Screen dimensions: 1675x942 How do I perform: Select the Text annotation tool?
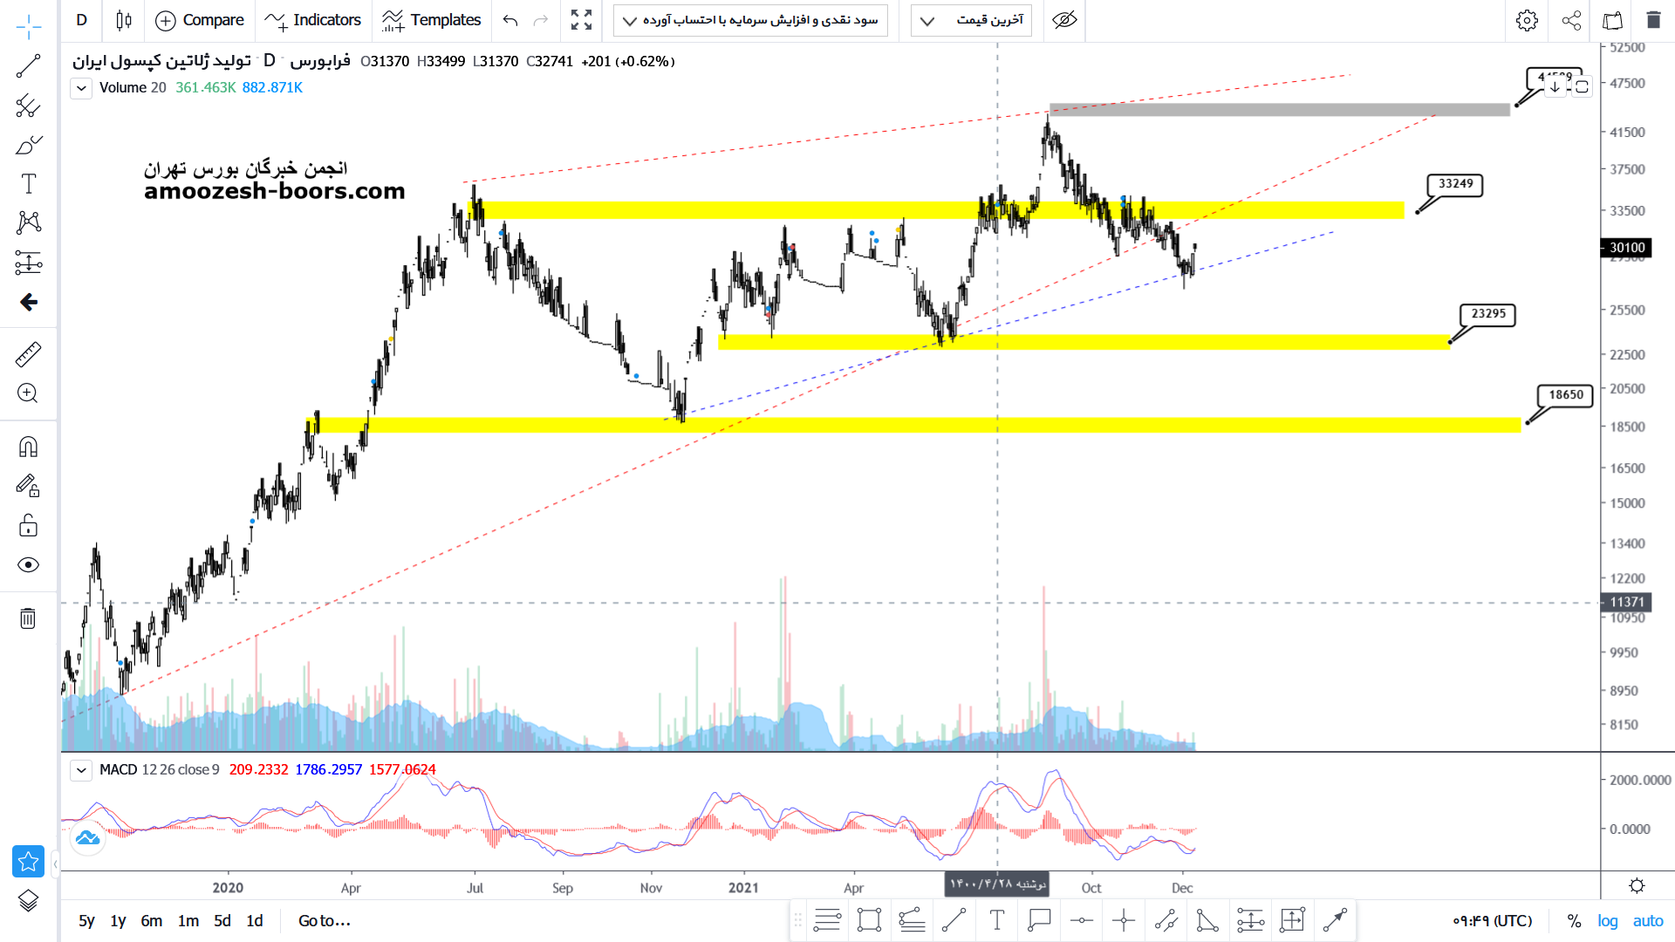pos(28,184)
